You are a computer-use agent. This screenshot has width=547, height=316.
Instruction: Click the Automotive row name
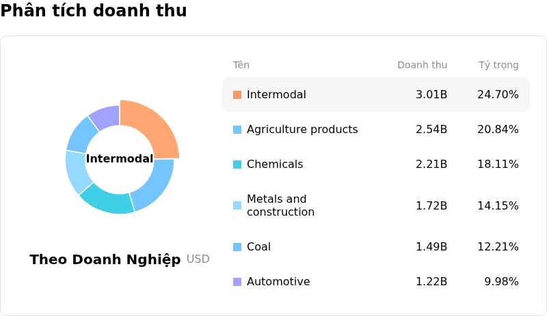[x=278, y=281]
